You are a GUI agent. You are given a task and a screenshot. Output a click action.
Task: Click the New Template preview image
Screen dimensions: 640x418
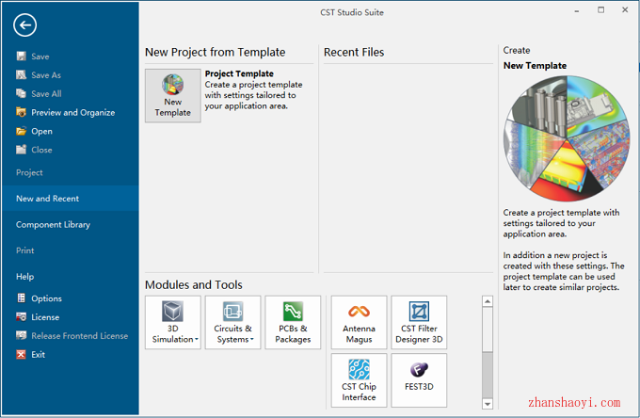click(567, 138)
